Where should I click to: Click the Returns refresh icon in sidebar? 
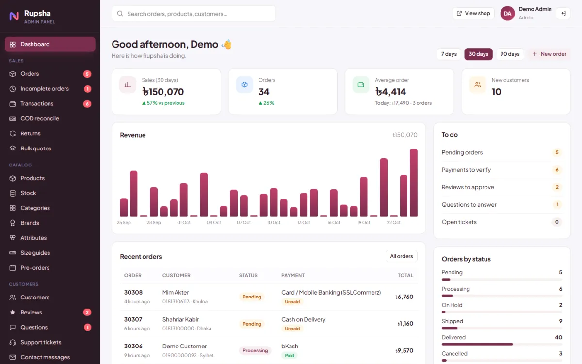point(13,133)
